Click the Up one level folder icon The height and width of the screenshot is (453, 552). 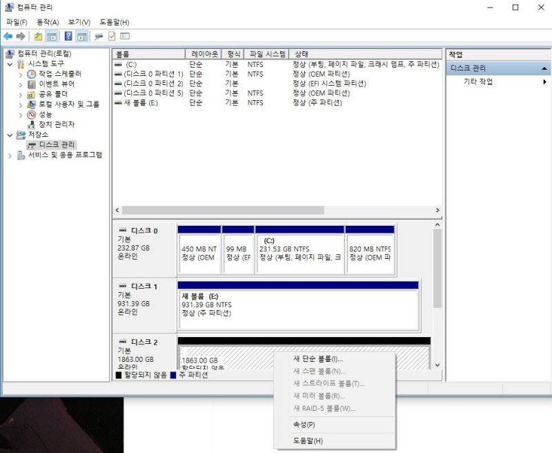[38, 36]
